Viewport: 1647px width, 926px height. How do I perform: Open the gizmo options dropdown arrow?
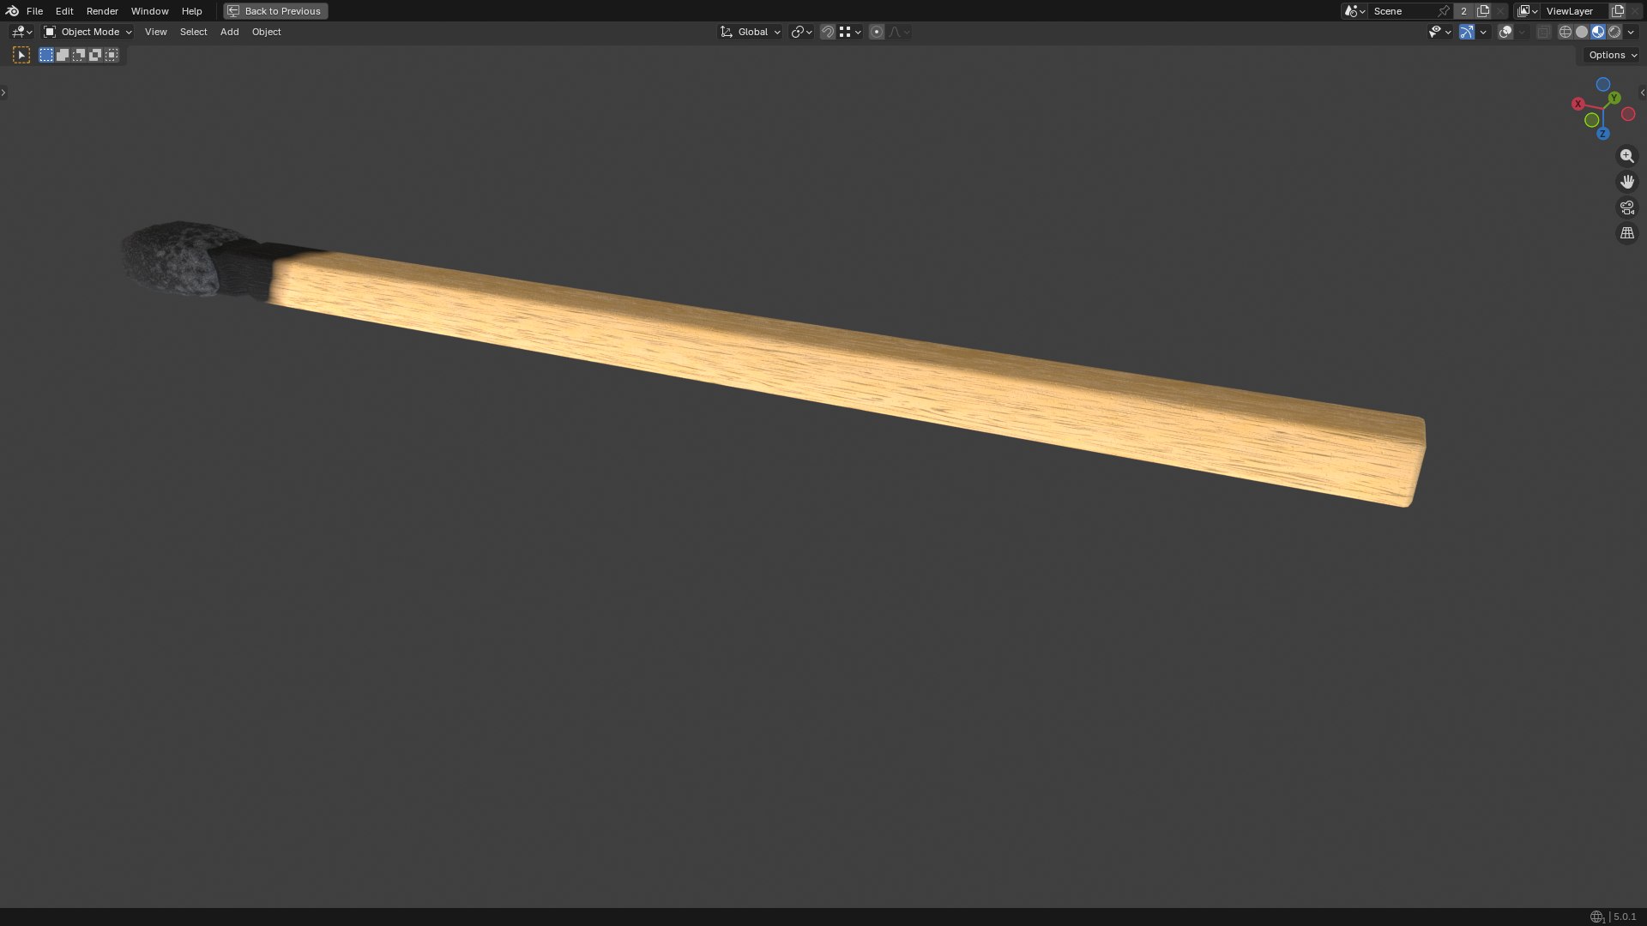(x=1483, y=32)
